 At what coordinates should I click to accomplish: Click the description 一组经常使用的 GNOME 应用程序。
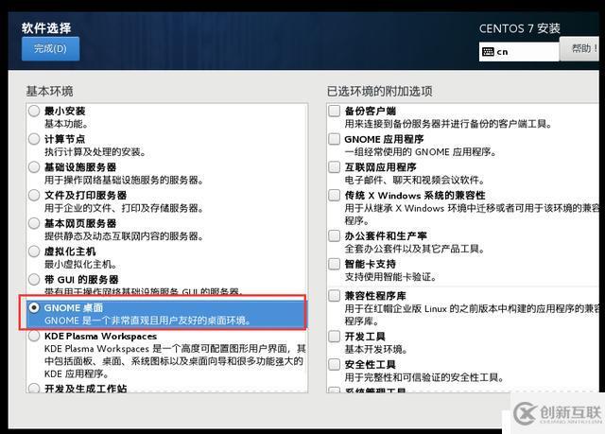point(421,152)
